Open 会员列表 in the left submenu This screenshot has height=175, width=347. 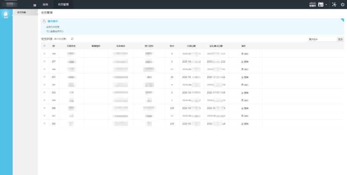click(x=22, y=12)
